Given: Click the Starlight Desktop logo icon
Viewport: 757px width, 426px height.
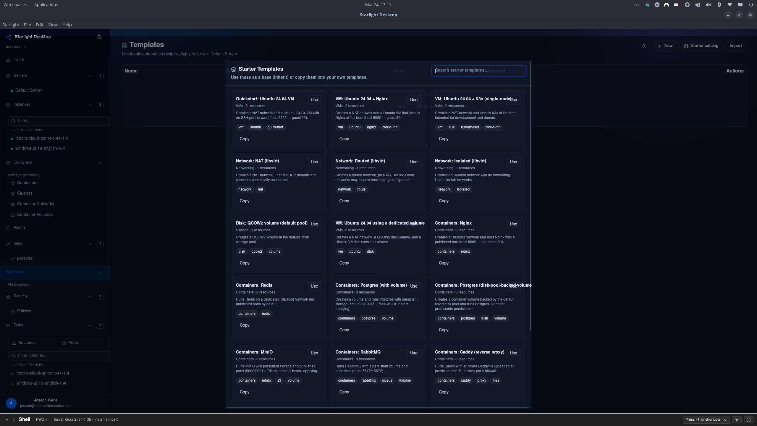Looking at the screenshot, I should [9, 37].
